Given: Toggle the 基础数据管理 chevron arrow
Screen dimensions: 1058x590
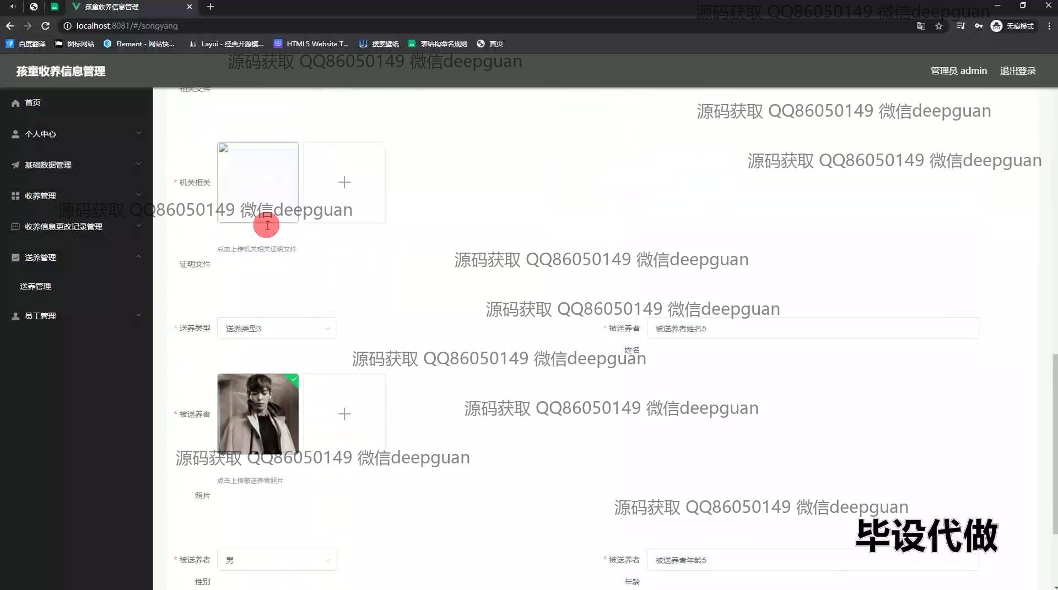Looking at the screenshot, I should coord(139,163).
